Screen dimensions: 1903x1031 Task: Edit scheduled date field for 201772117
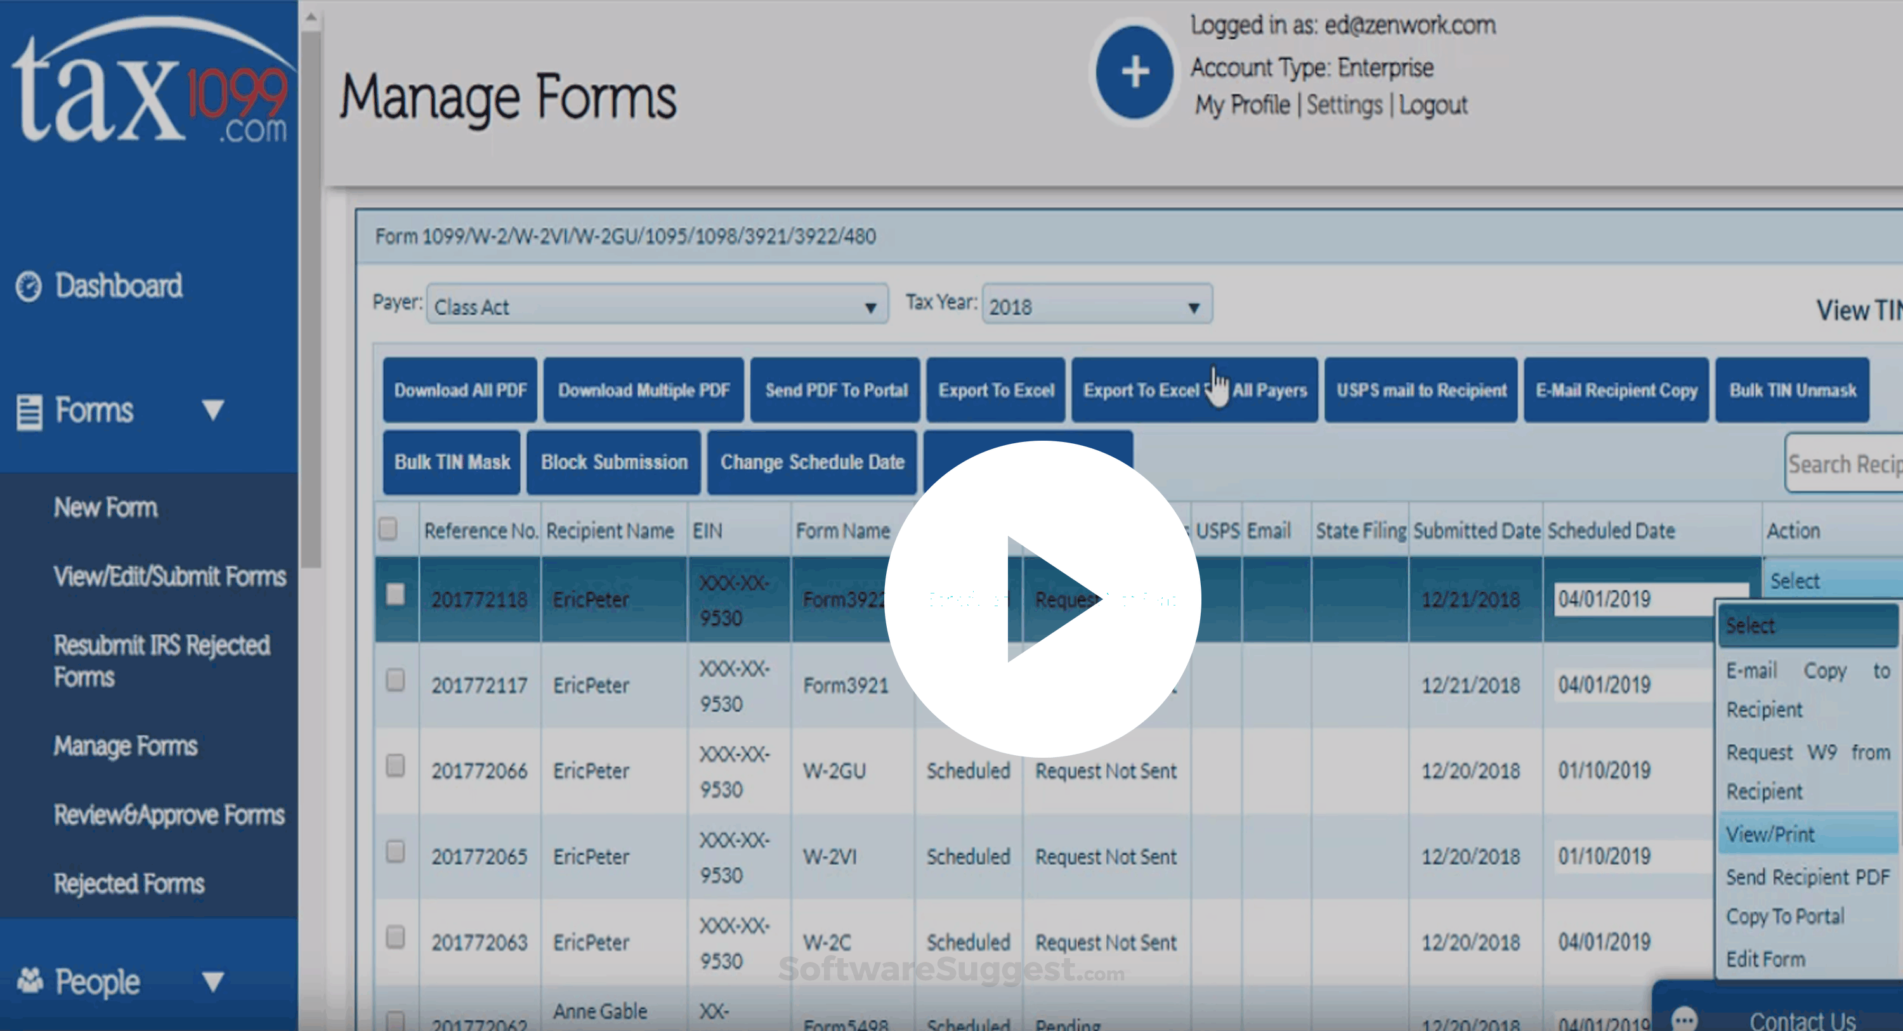(1634, 685)
